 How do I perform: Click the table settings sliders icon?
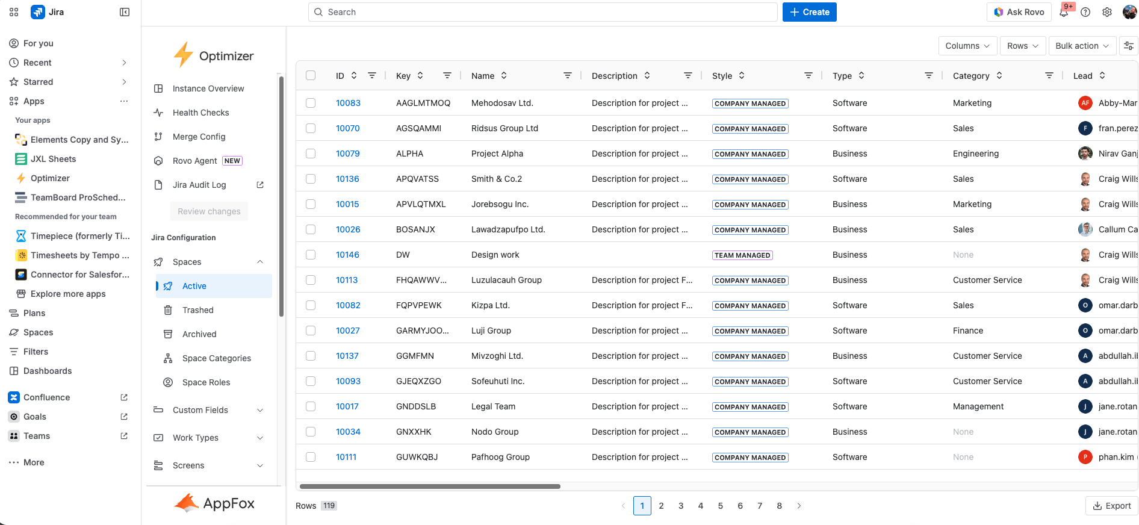(x=1129, y=46)
